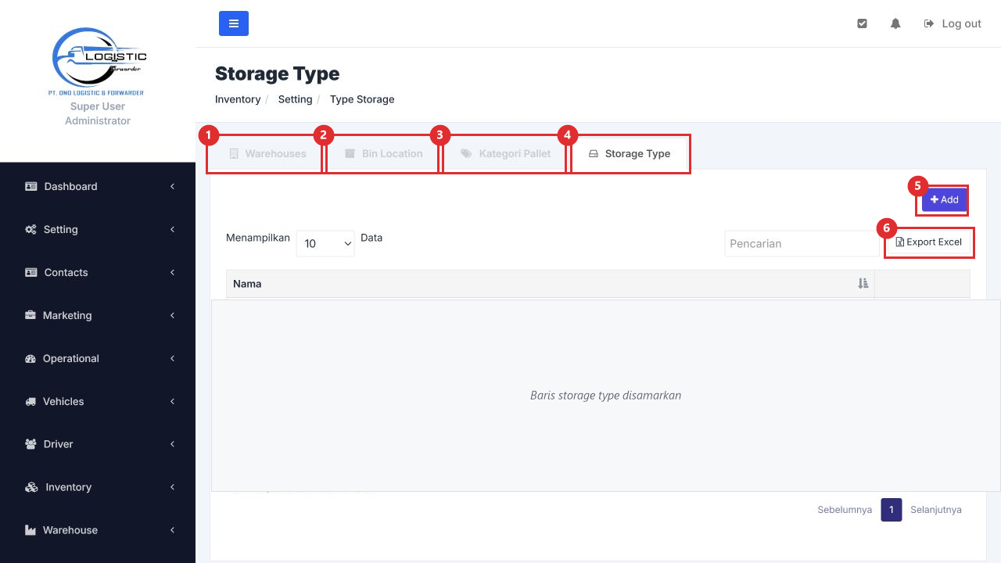
Task: Click the Driver people icon in sidebar
Action: click(x=31, y=444)
